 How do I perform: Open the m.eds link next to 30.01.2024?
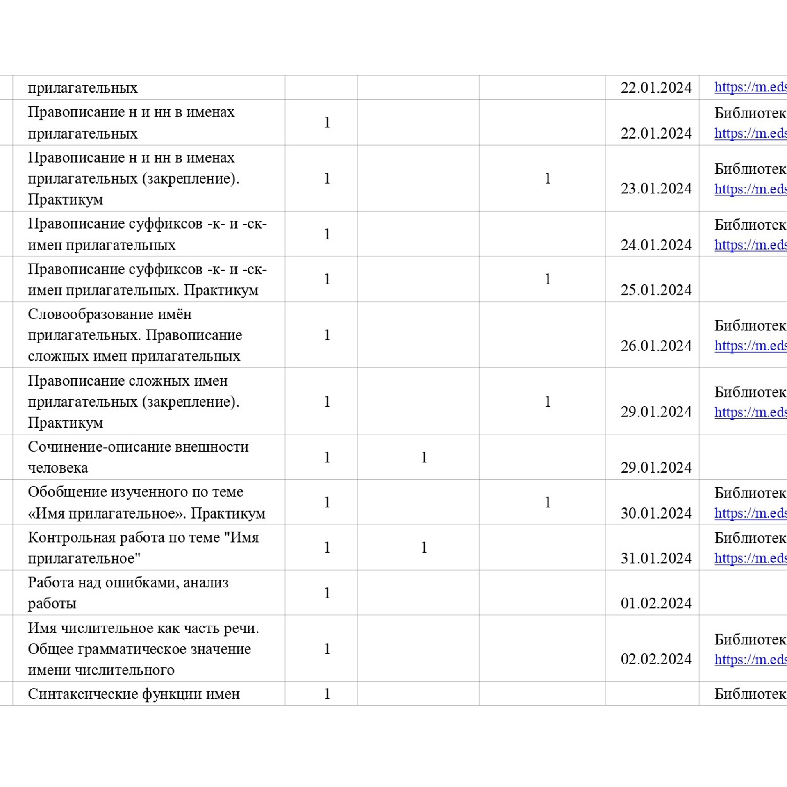point(750,513)
